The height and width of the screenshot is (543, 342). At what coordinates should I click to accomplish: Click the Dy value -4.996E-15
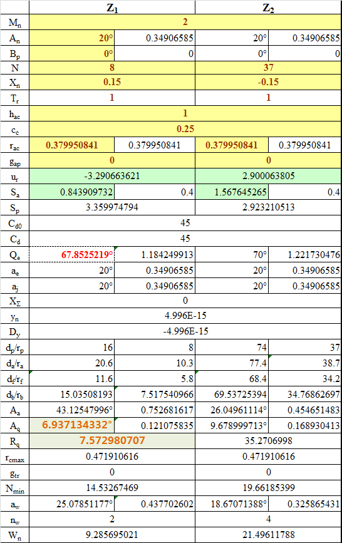click(185, 331)
